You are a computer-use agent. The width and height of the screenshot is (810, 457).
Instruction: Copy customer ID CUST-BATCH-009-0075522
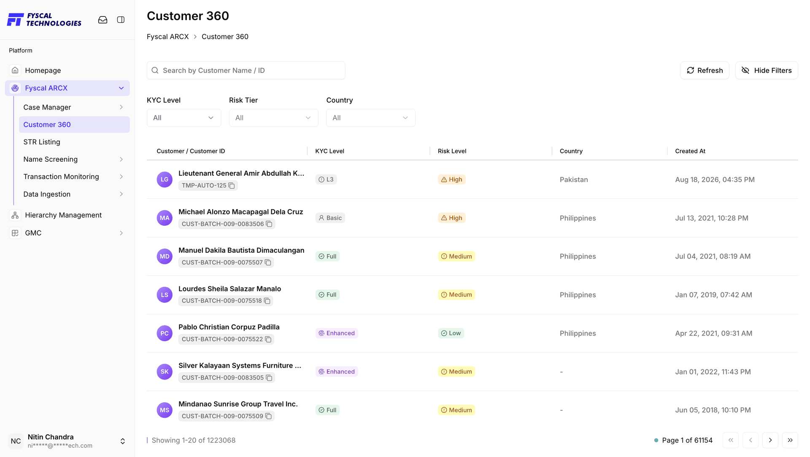268,339
